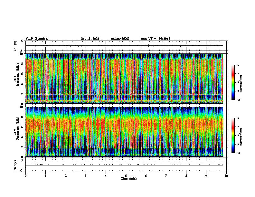The image size is (255, 197).
Task: Click the "-10" label on ch.2 color bar
Action: click(238, 153)
